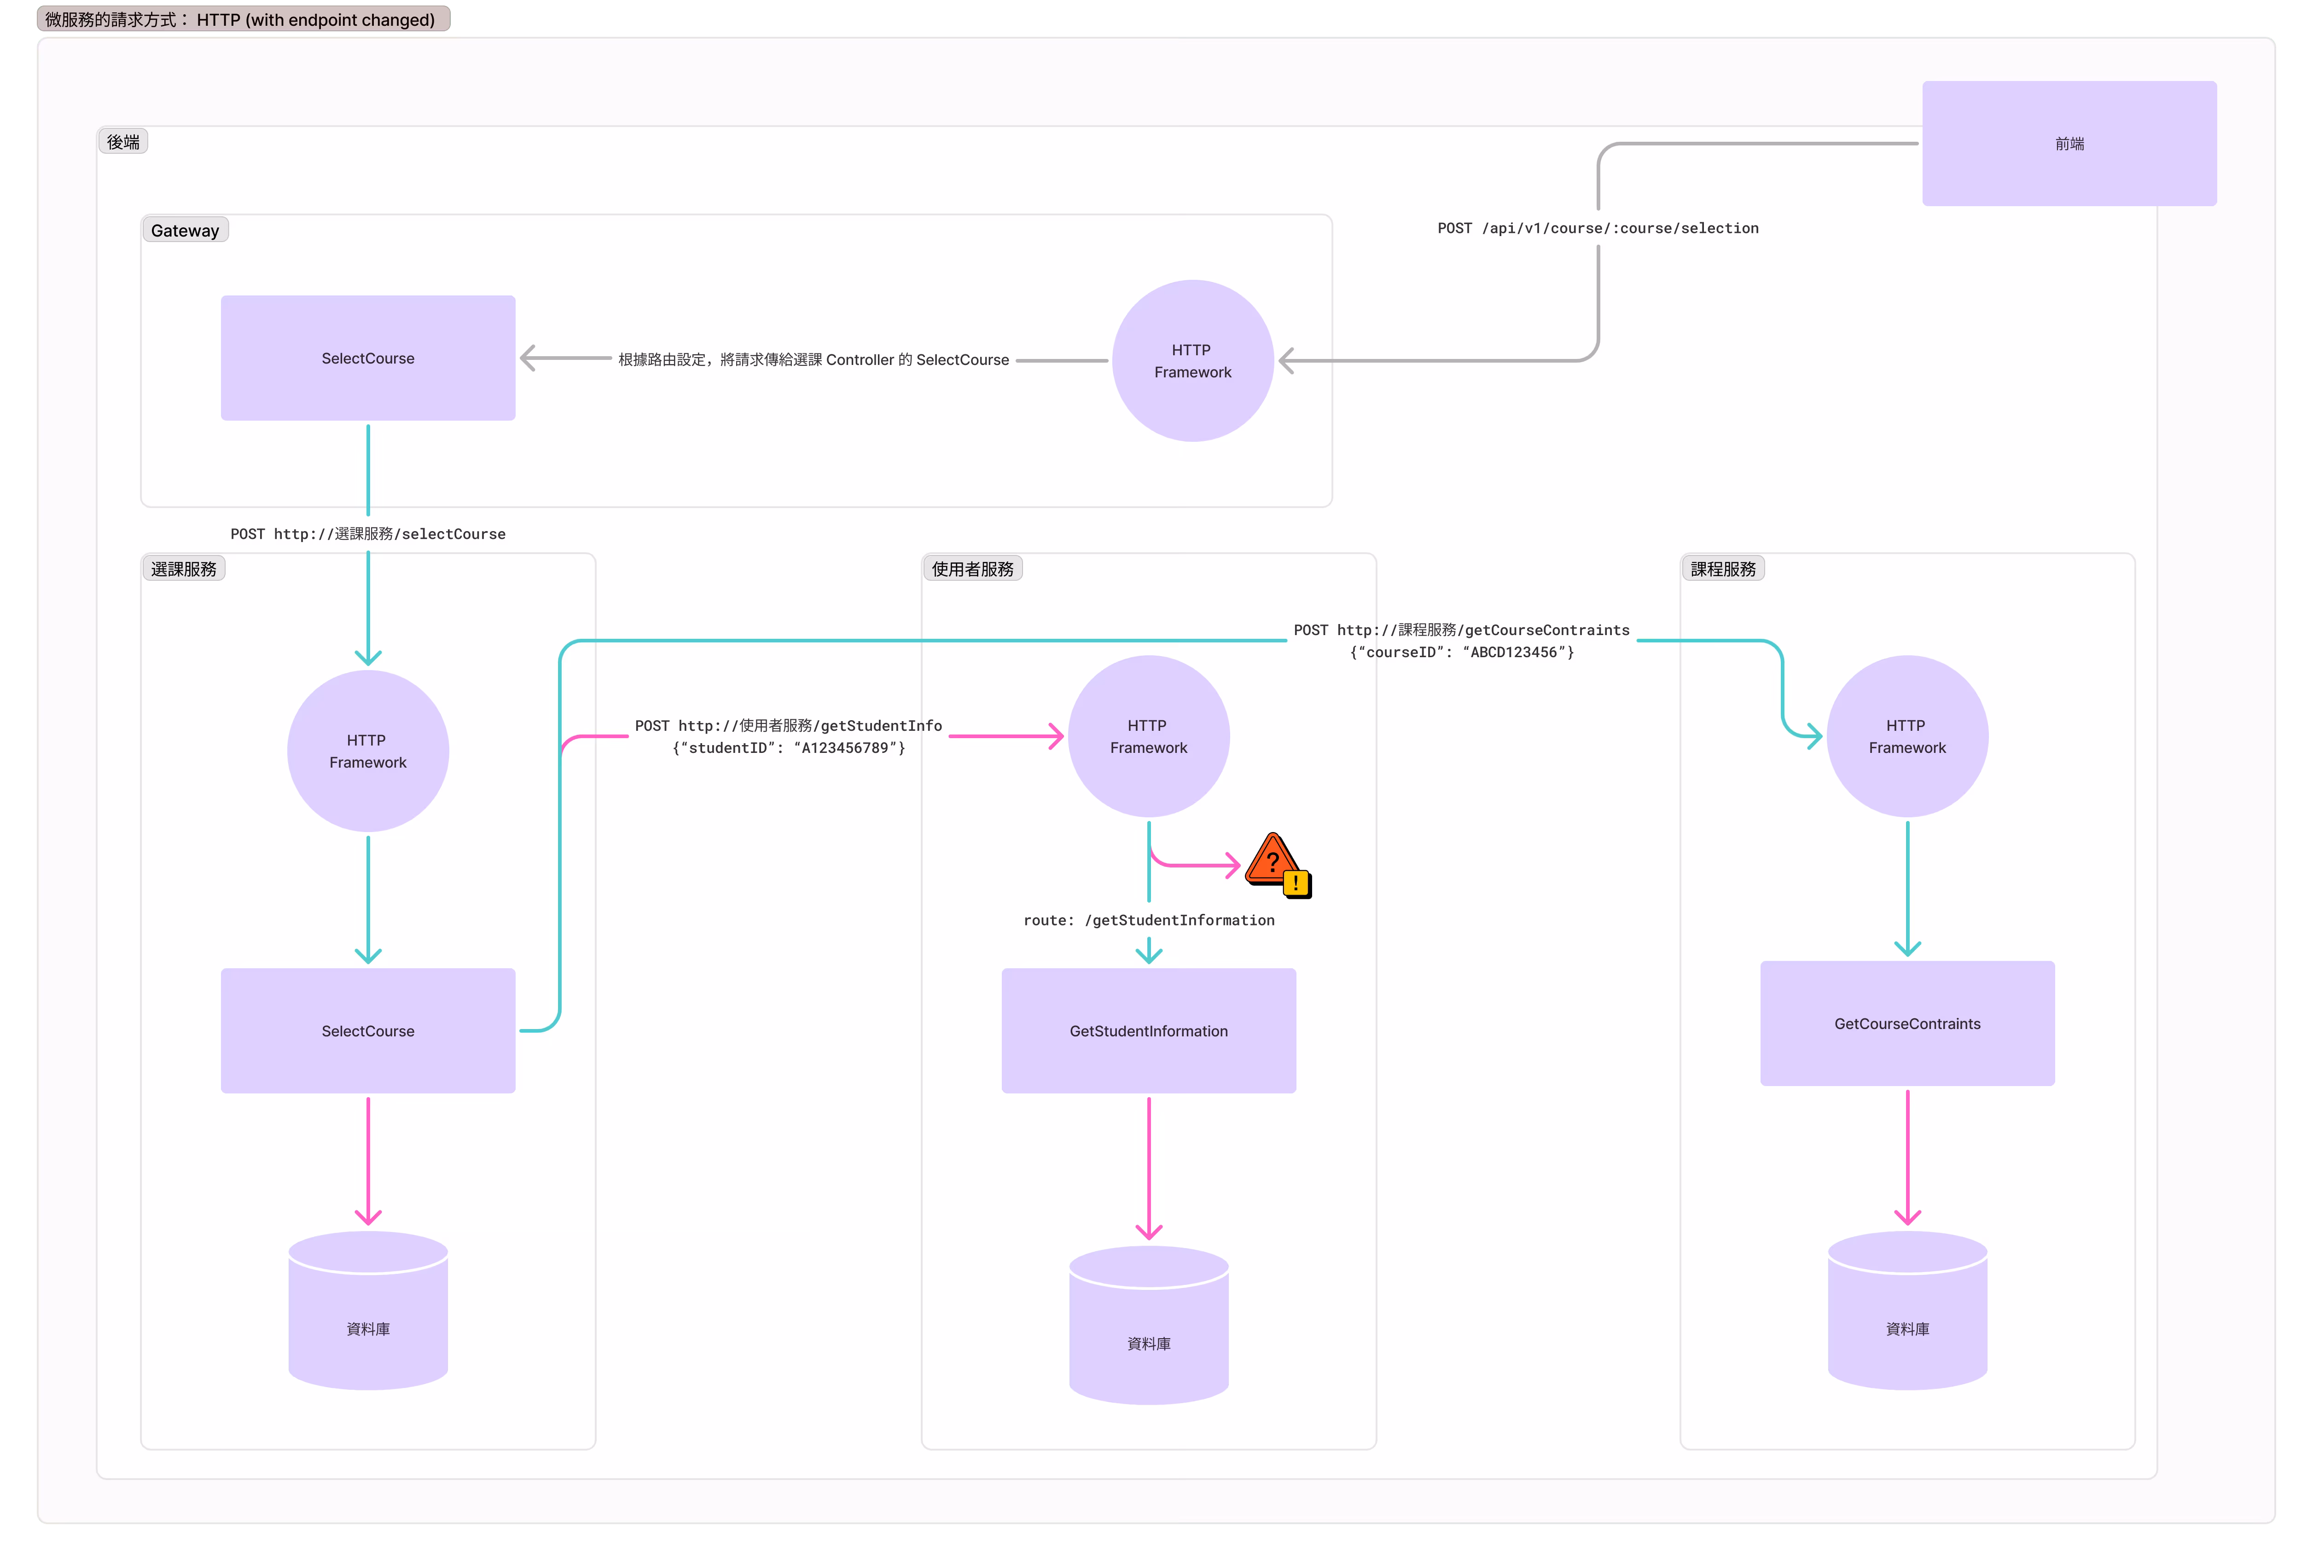Click the Gateway group label

point(185,230)
